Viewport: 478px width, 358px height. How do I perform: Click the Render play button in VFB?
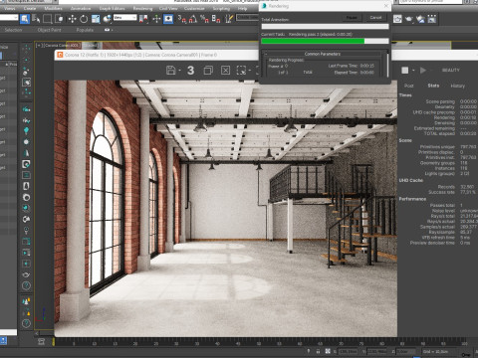tap(423, 70)
